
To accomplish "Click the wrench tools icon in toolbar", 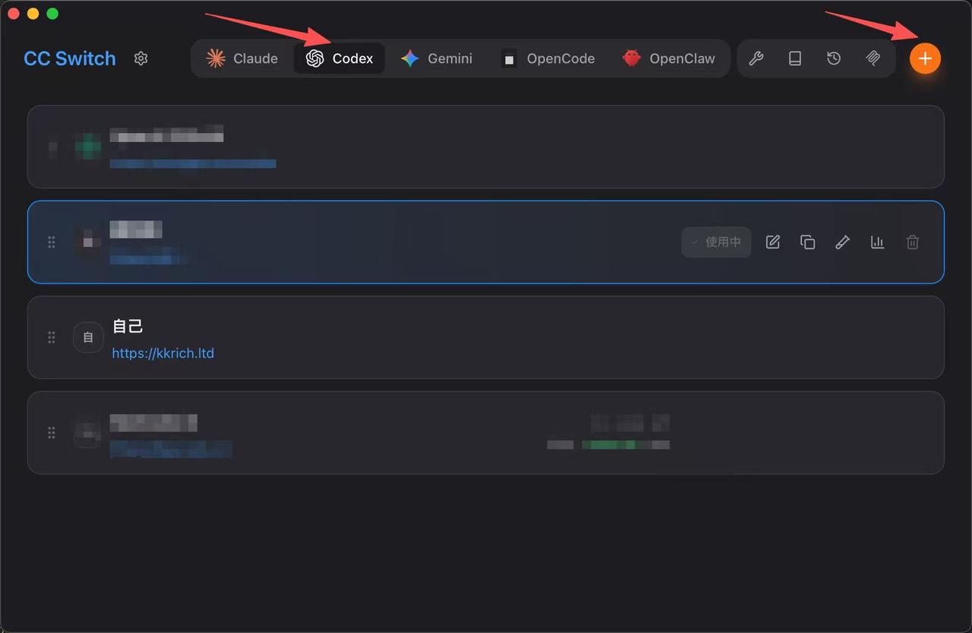I will [756, 59].
